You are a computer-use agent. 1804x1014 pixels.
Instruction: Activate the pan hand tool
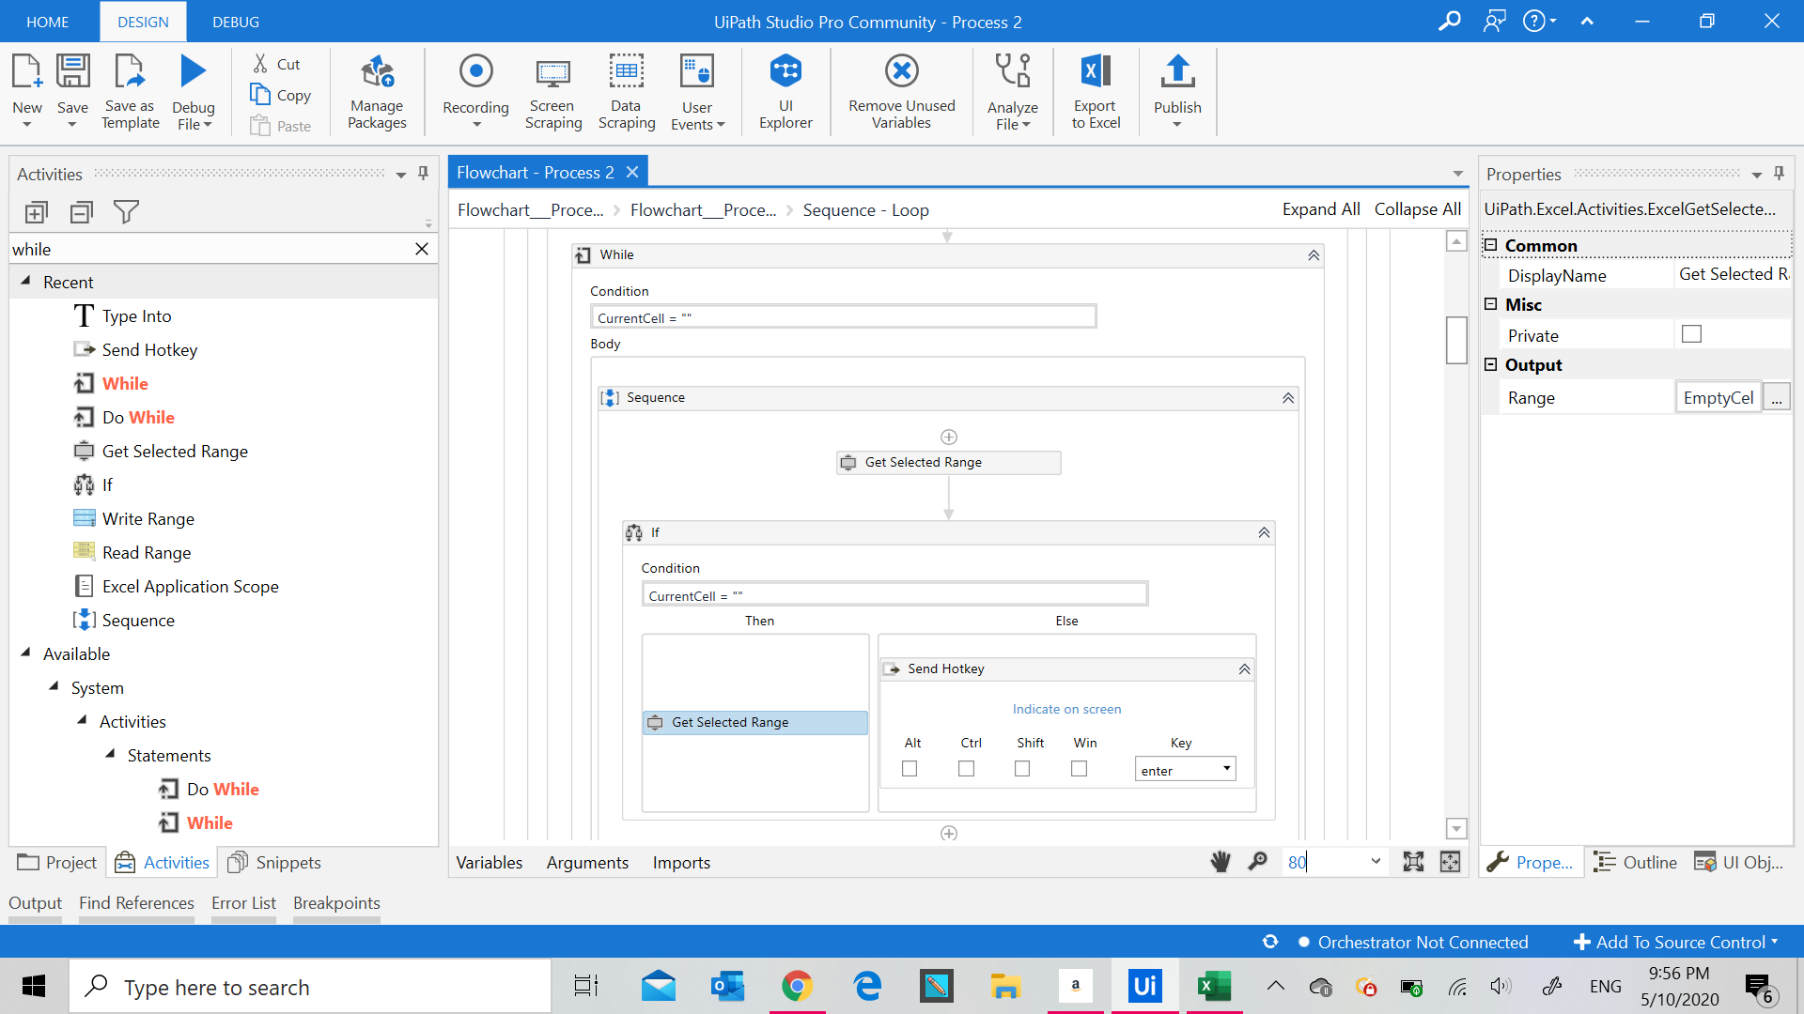1220,862
